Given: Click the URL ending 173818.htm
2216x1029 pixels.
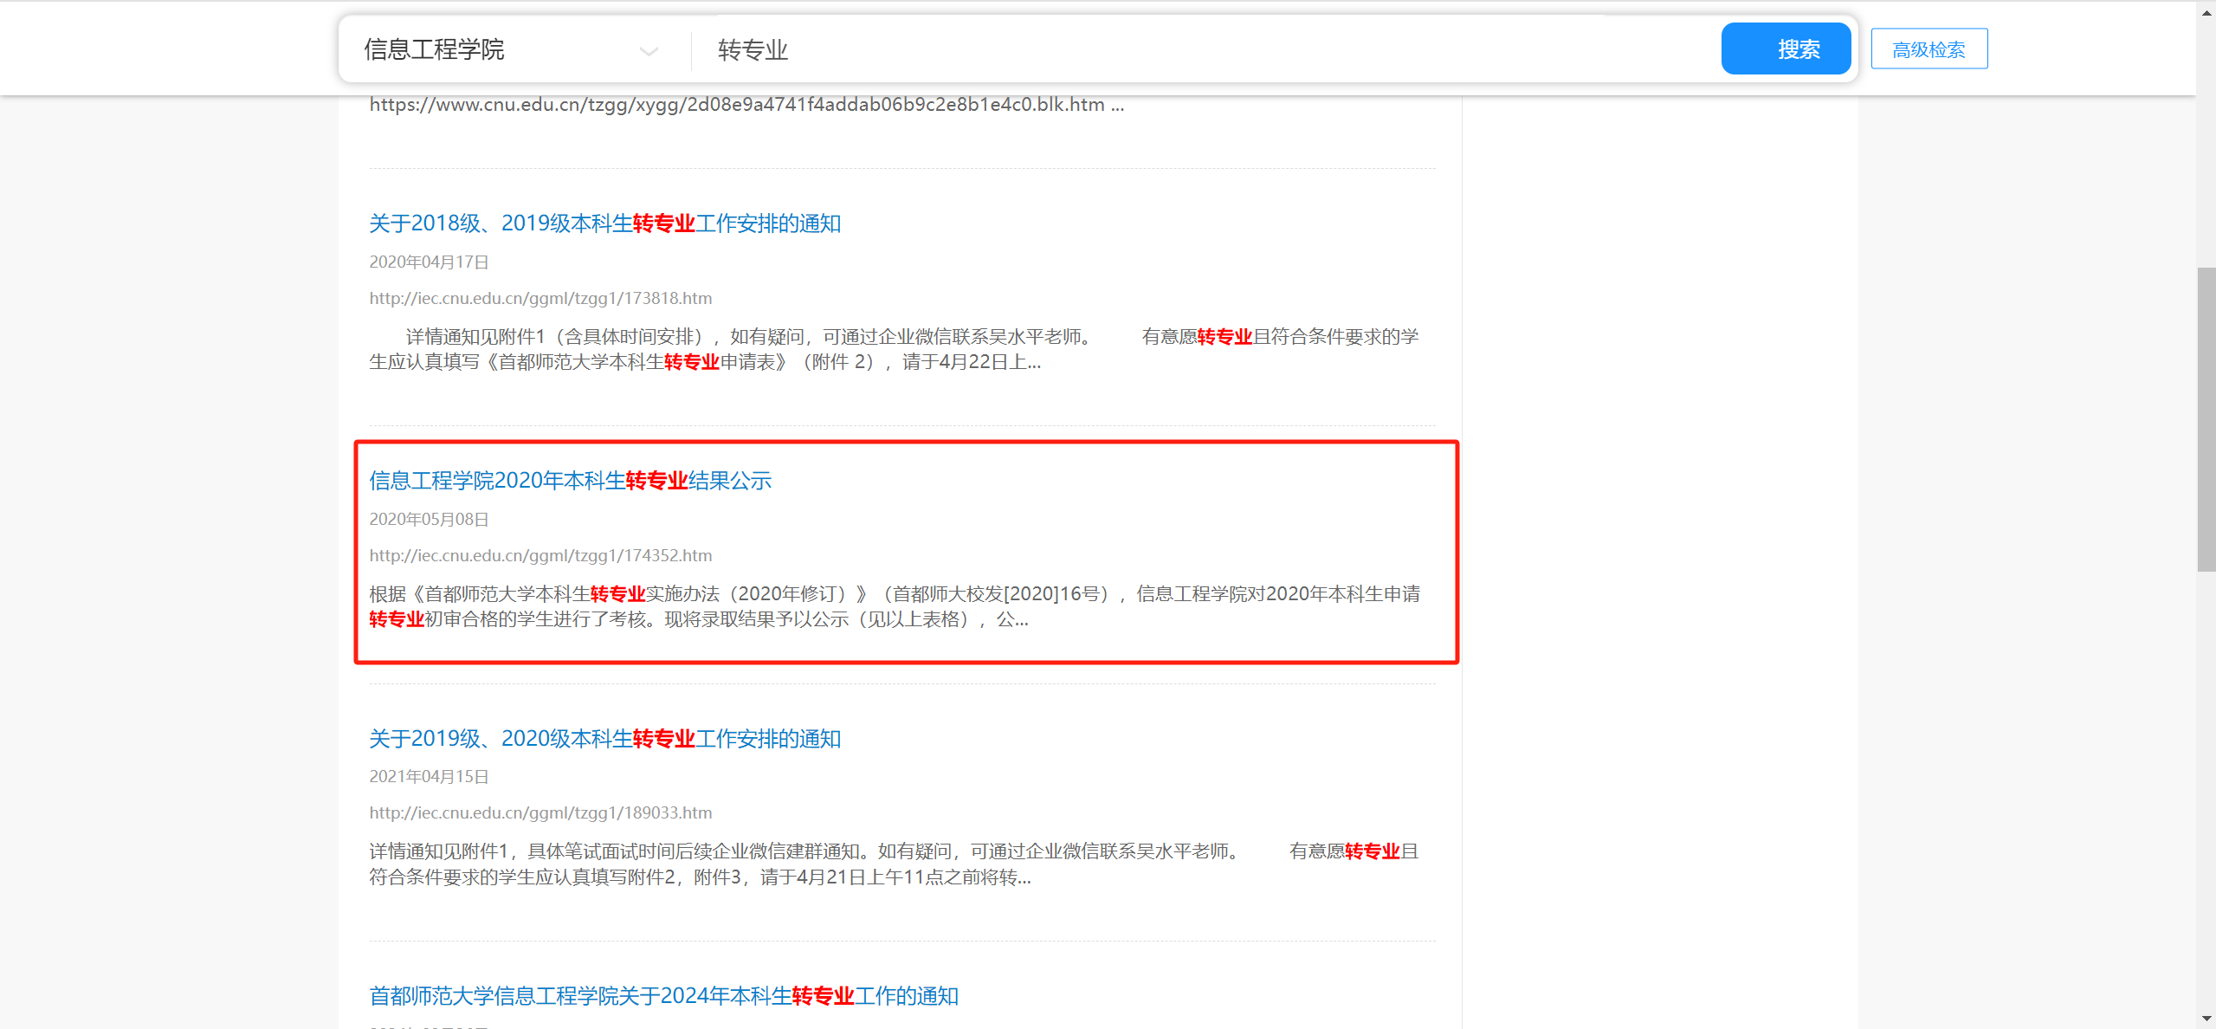Looking at the screenshot, I should tap(540, 298).
